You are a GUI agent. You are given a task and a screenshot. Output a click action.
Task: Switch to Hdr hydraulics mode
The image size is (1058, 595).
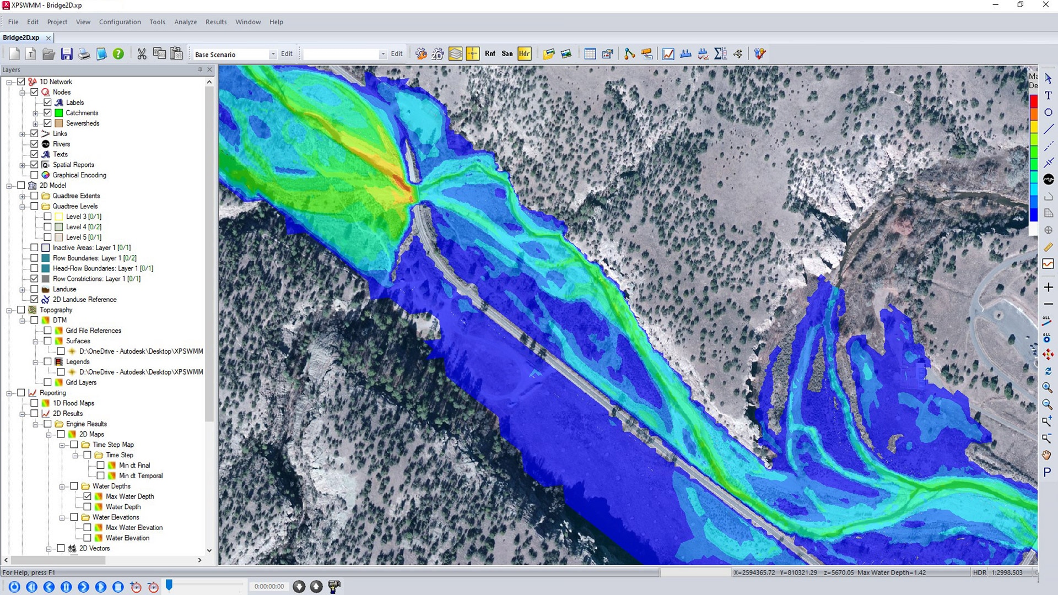pos(524,54)
